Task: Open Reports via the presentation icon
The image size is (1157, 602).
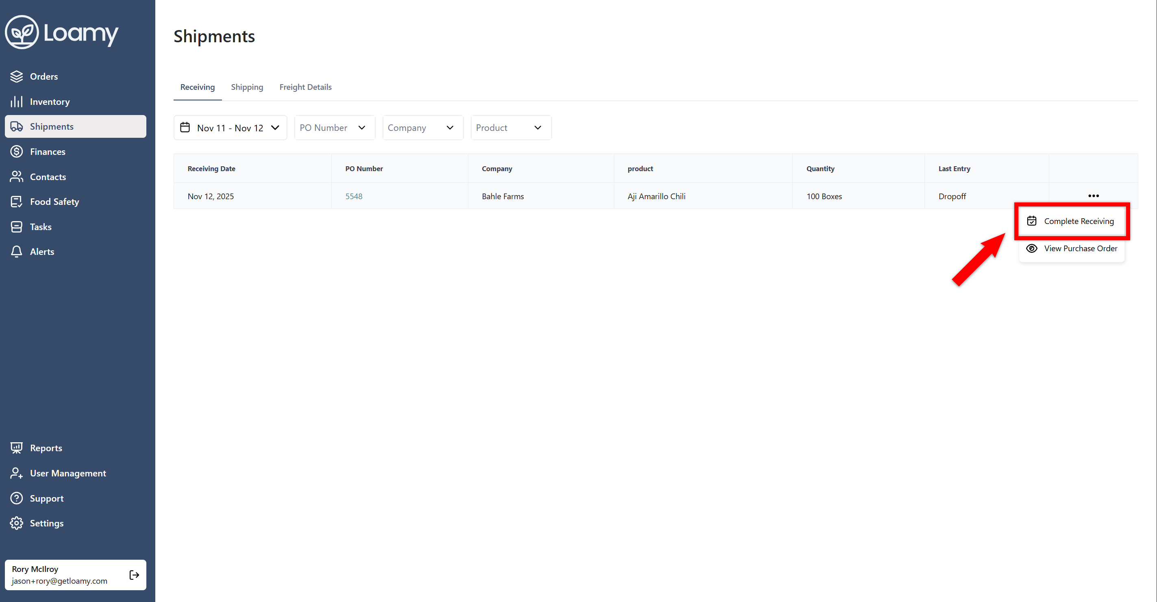Action: pos(16,448)
